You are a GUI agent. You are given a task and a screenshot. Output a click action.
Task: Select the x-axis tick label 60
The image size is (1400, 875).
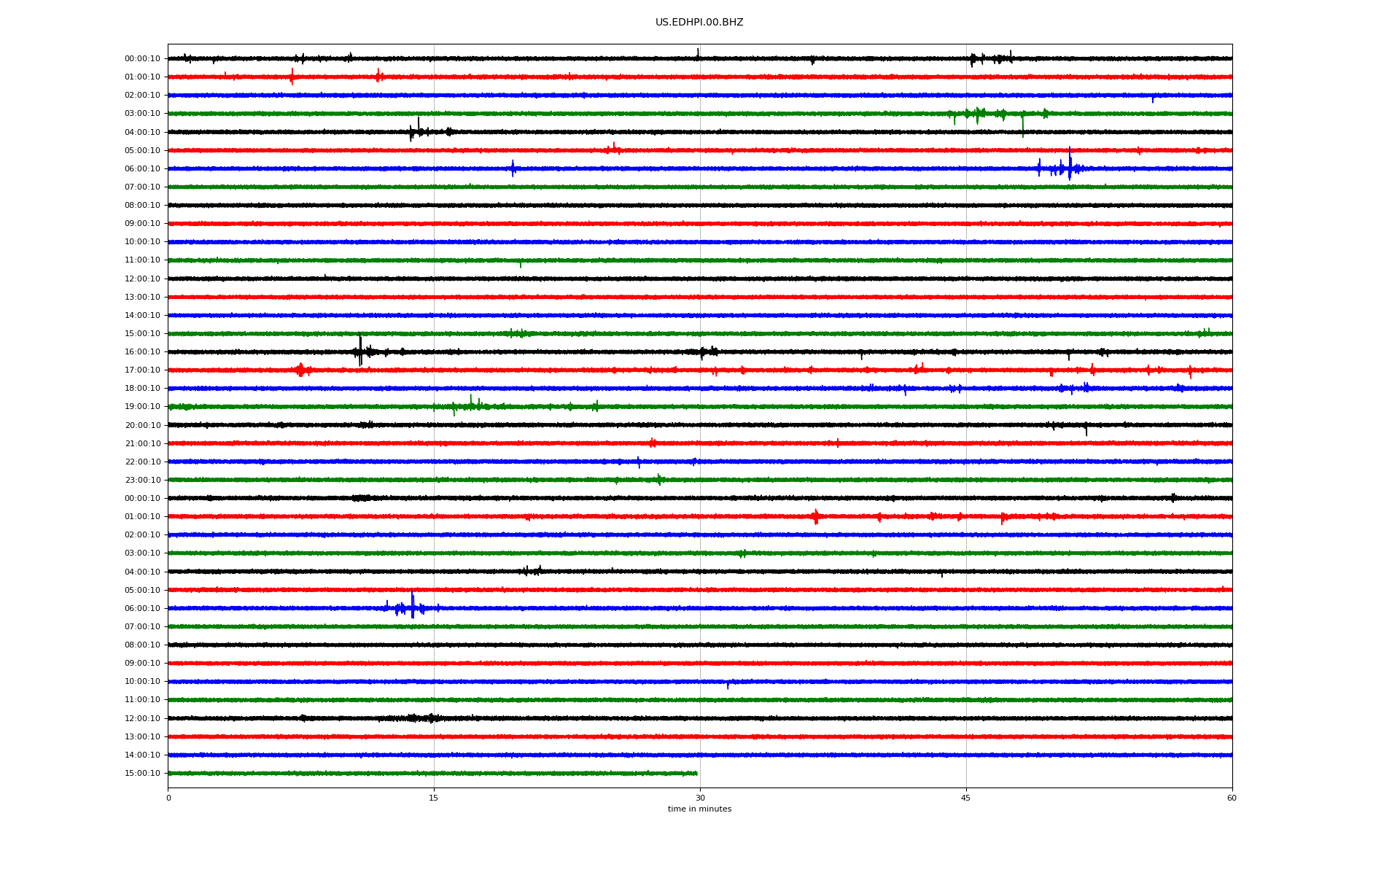(1231, 798)
